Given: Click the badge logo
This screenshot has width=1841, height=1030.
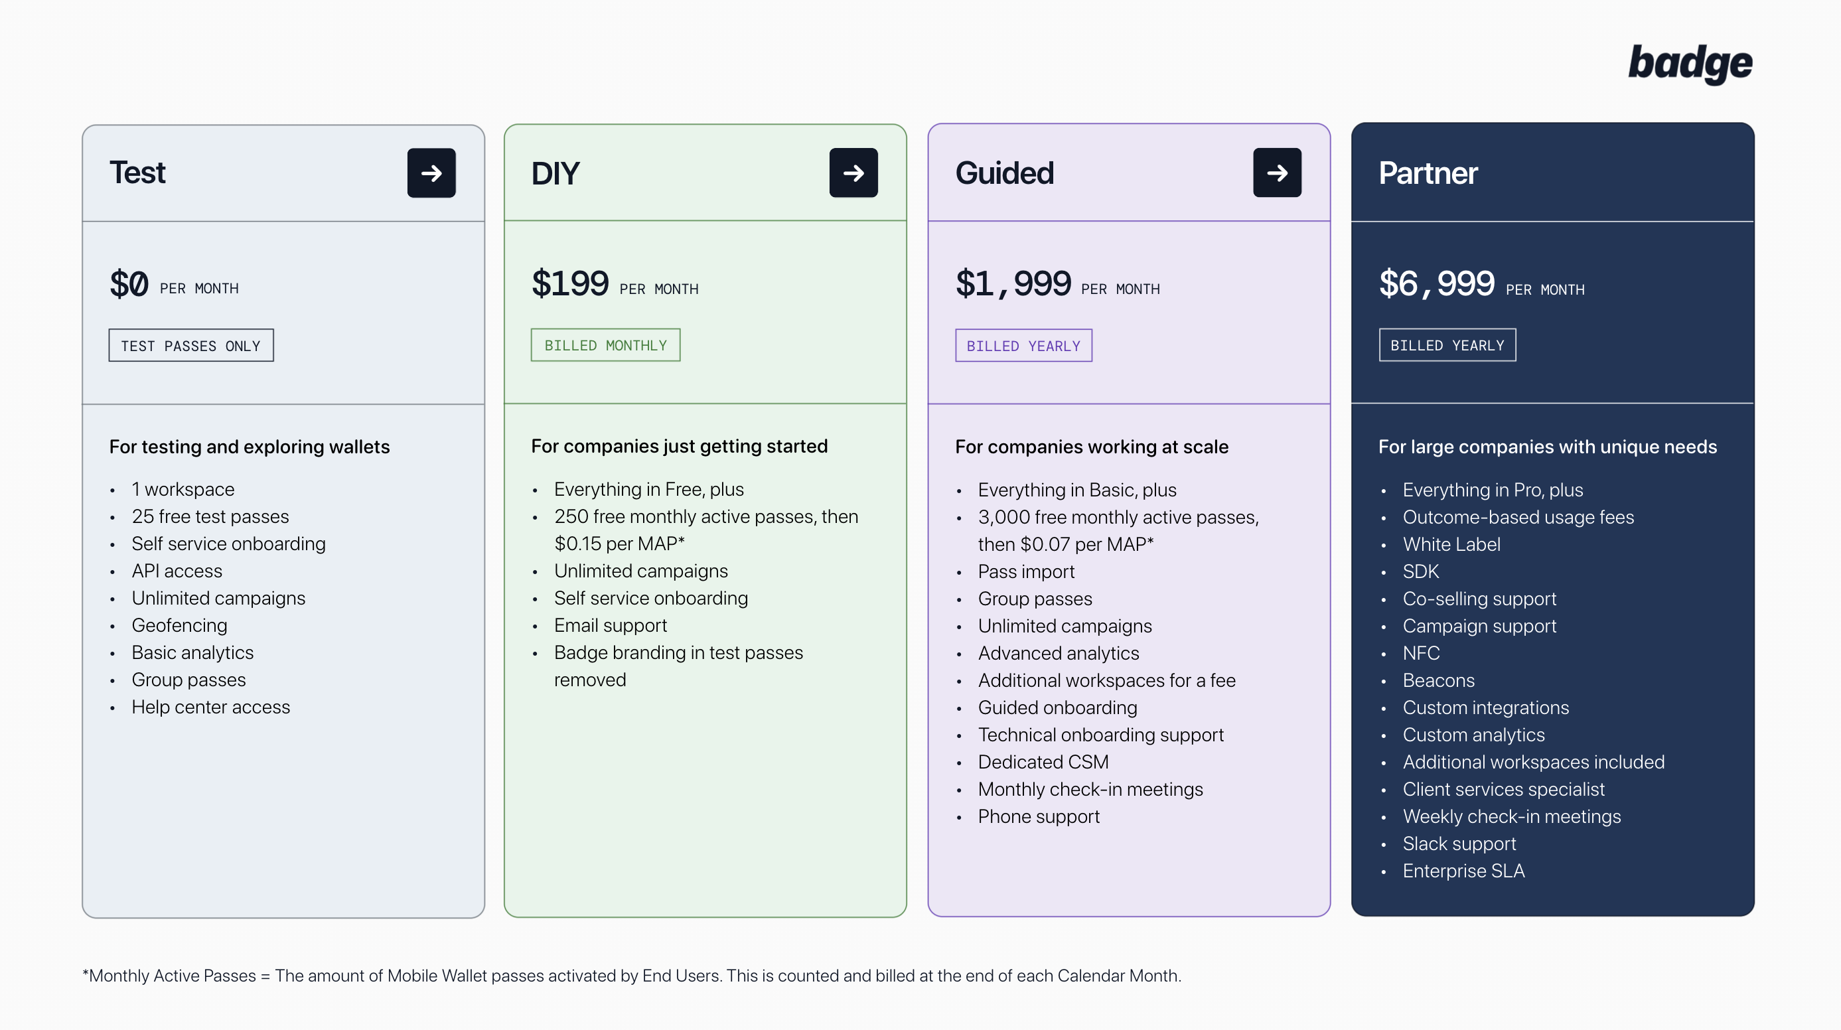Looking at the screenshot, I should [1690, 64].
